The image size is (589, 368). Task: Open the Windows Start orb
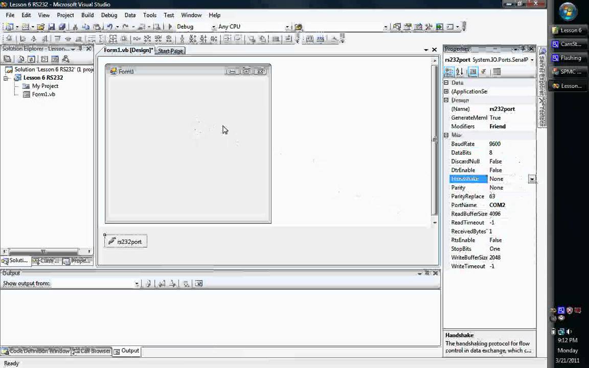coord(568,12)
